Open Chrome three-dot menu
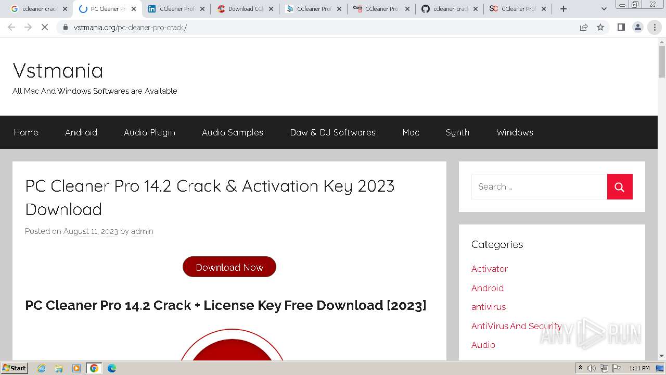 click(655, 27)
